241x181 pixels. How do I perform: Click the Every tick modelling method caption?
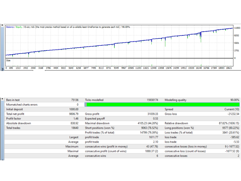pyautogui.click(x=72, y=27)
